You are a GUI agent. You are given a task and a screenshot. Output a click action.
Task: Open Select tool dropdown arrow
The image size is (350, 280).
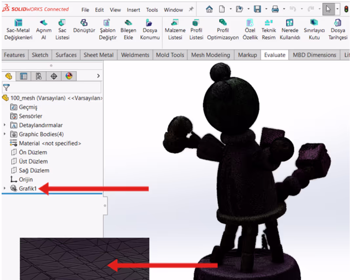(337, 9)
